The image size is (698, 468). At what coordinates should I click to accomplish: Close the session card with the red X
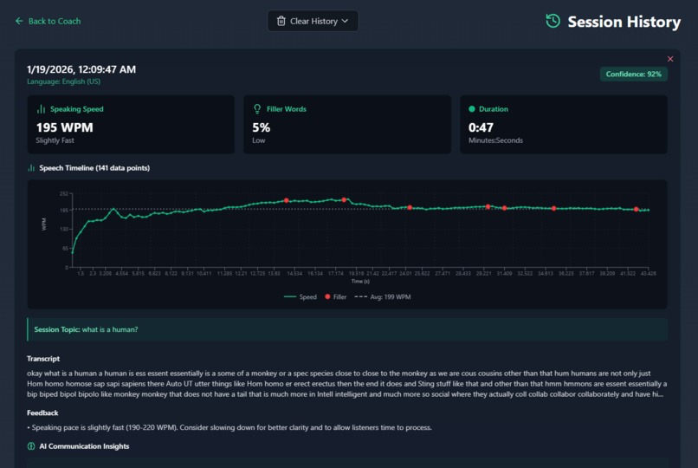click(x=670, y=59)
